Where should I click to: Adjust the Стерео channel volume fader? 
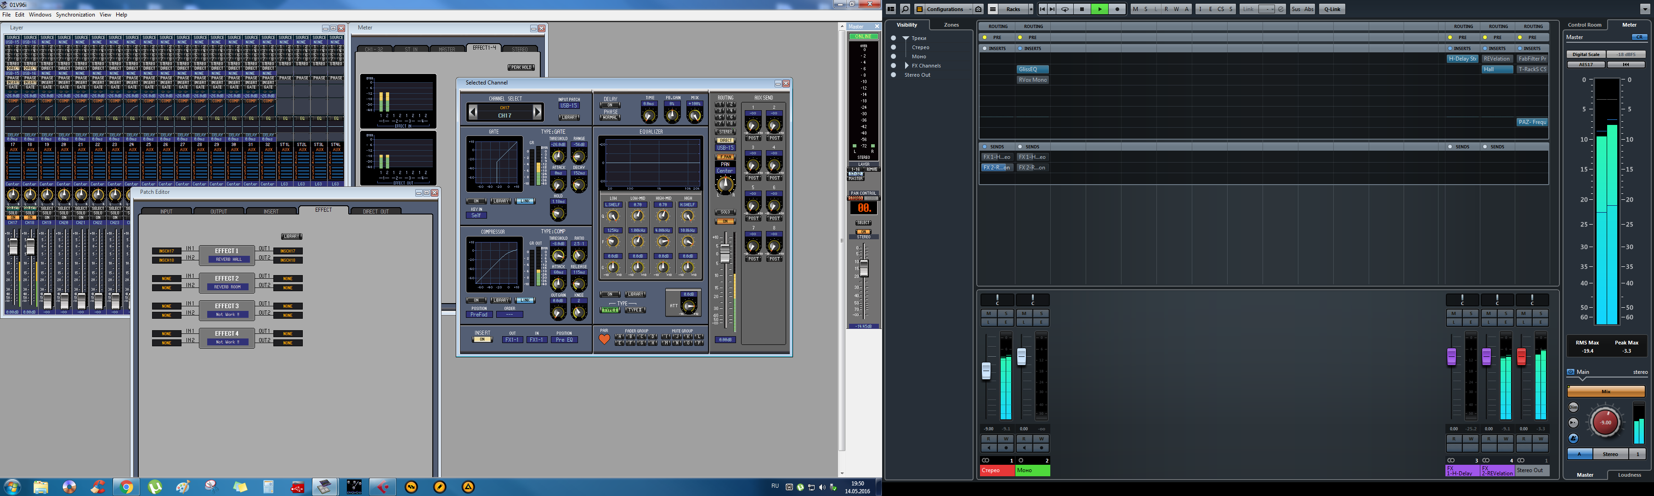[986, 370]
